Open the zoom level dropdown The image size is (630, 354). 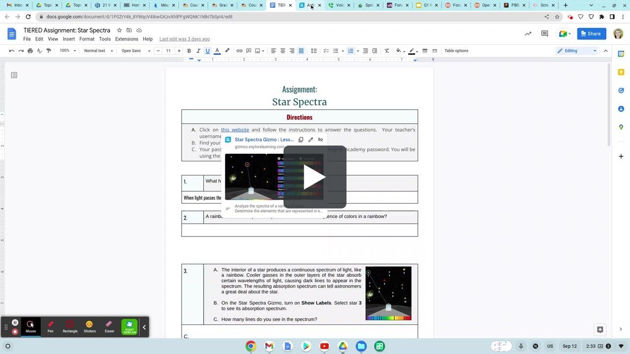pos(64,51)
